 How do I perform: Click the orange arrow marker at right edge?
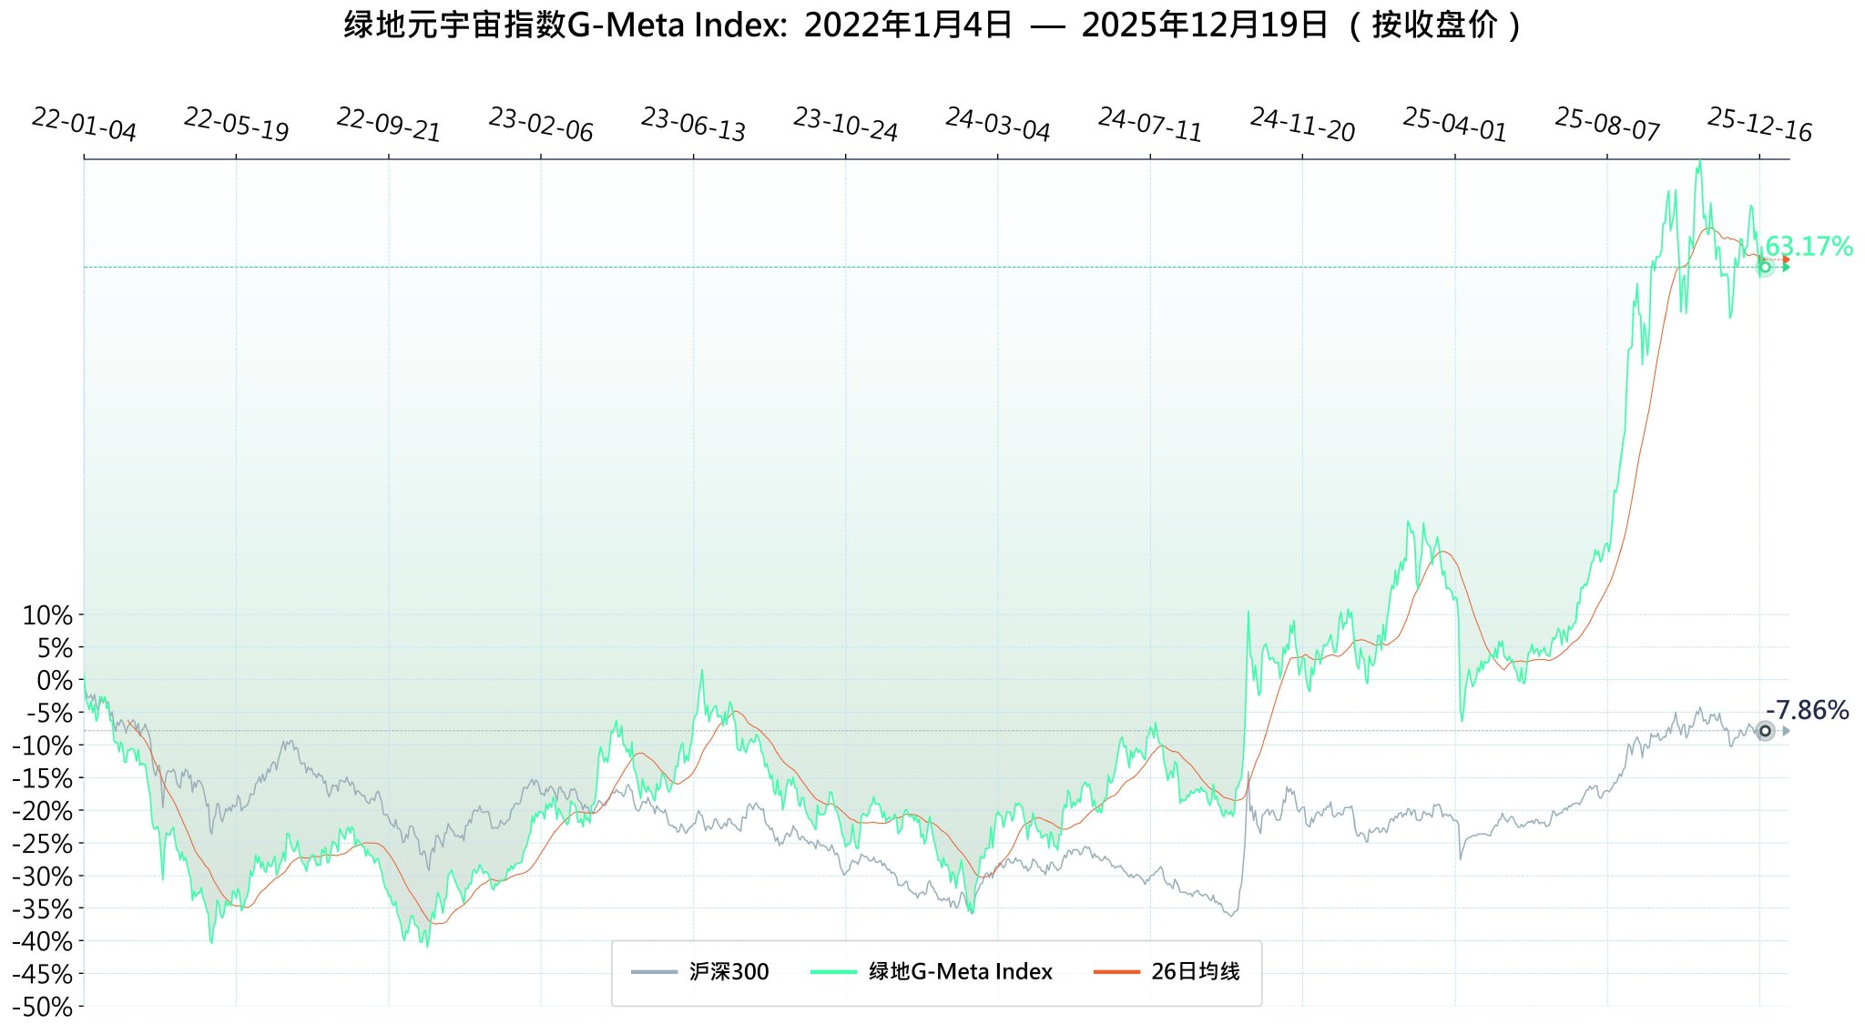click(x=1786, y=259)
